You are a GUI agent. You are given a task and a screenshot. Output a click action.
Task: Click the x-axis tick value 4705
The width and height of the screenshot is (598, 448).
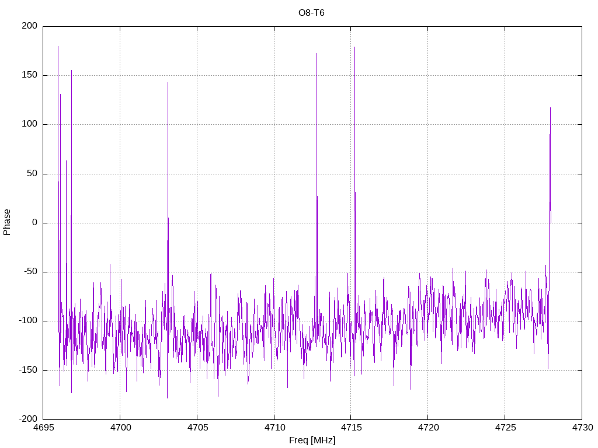pos(197,428)
